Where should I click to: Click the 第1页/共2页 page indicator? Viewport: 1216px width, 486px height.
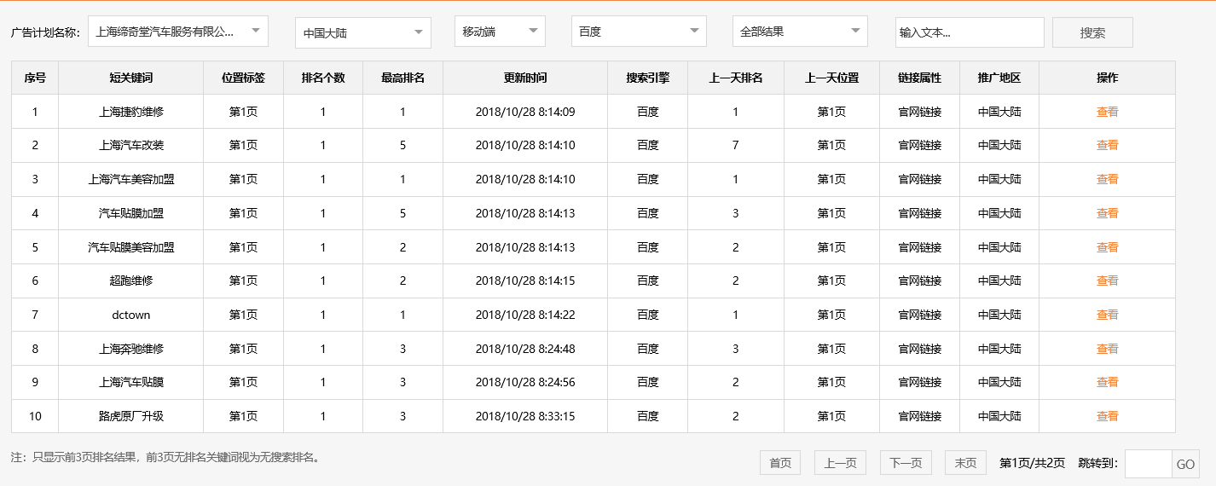(x=1032, y=463)
